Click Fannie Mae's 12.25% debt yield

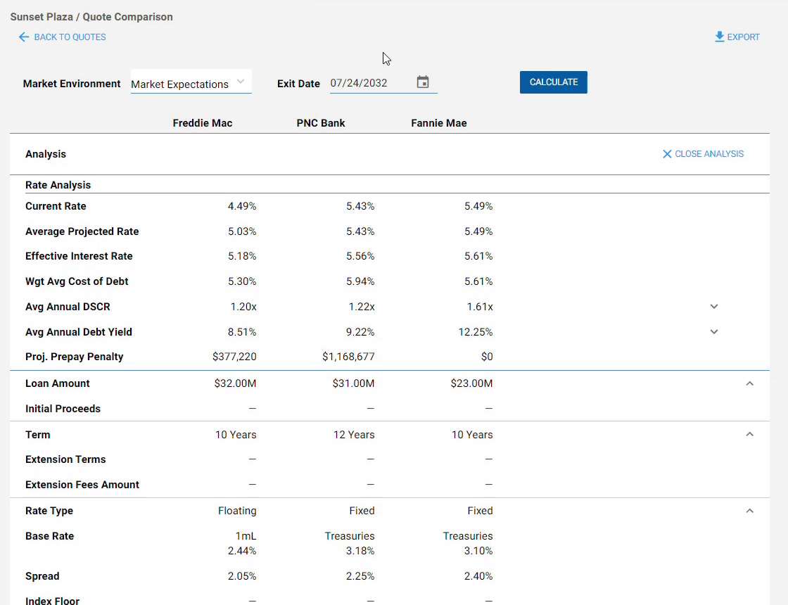476,331
